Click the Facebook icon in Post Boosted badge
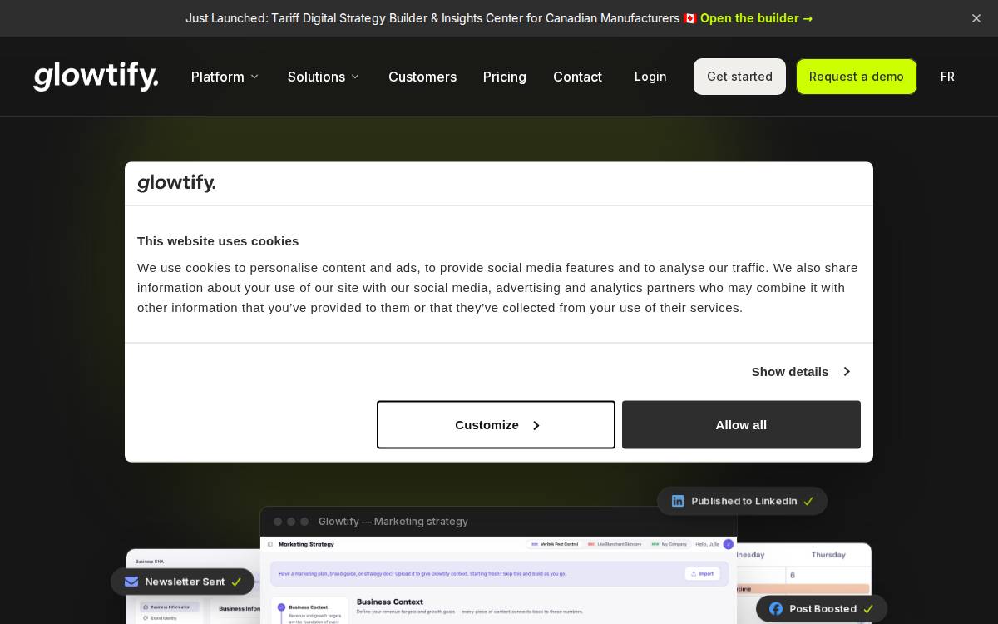This screenshot has height=624, width=998. pyautogui.click(x=776, y=609)
